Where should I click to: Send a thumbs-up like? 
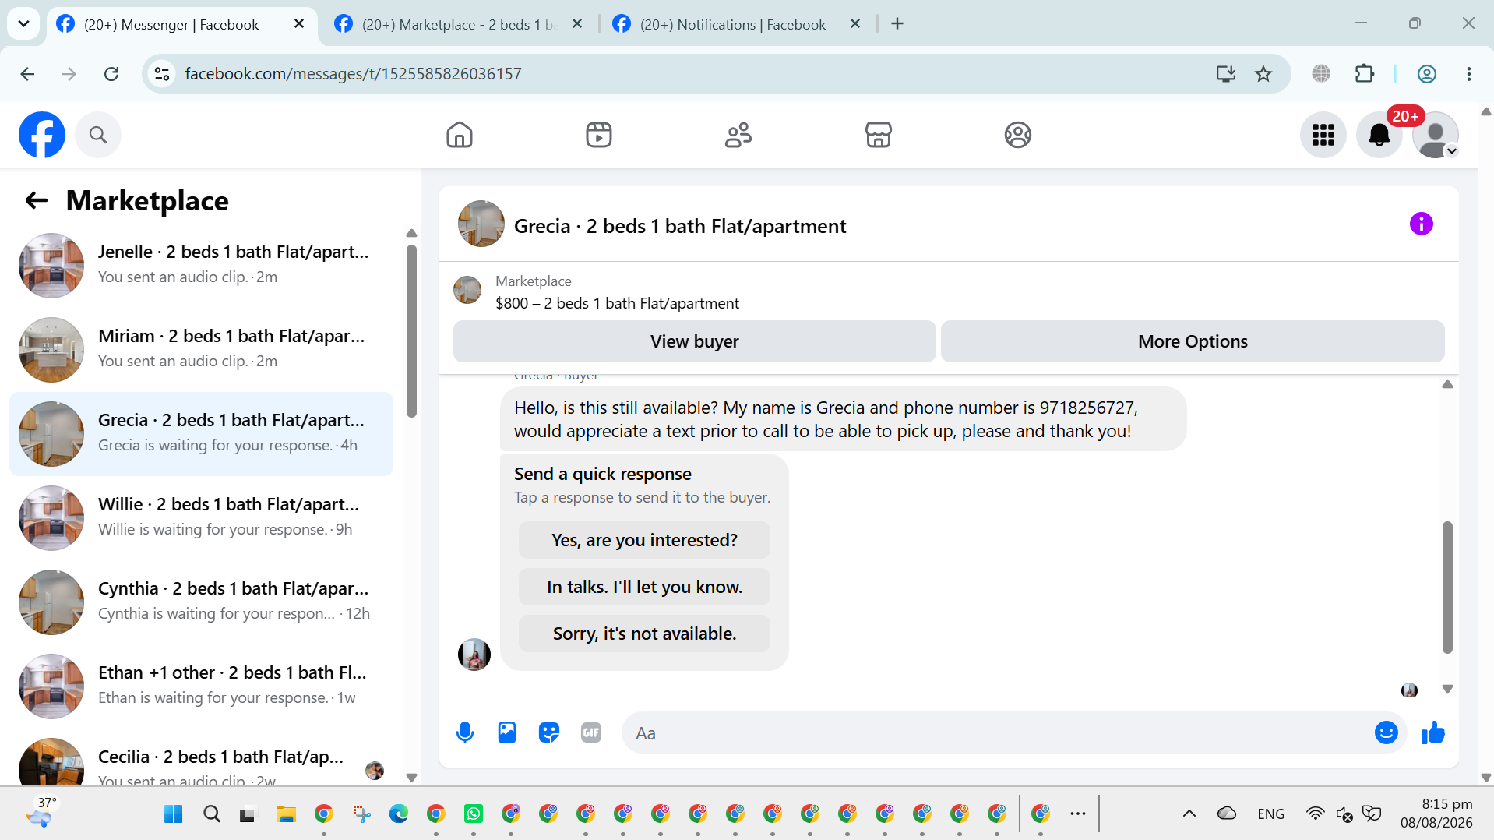[1432, 733]
